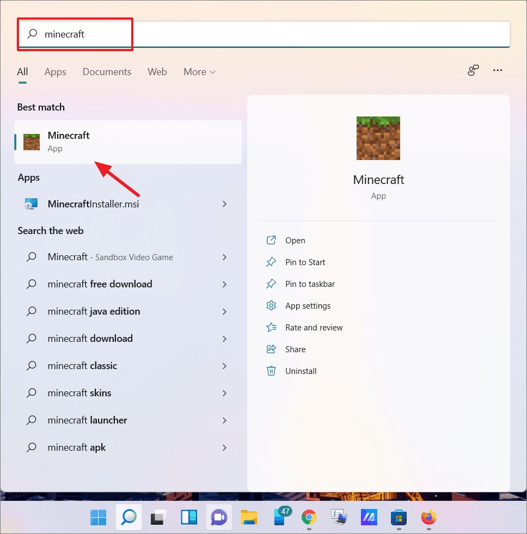Open the Minecraft app via Open icon
This screenshot has width=527, height=534.
(x=272, y=240)
